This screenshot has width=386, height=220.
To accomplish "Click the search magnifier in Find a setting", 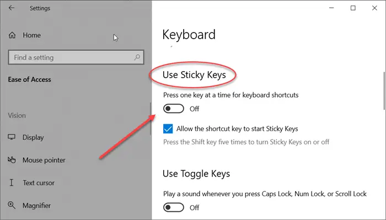I will click(137, 57).
